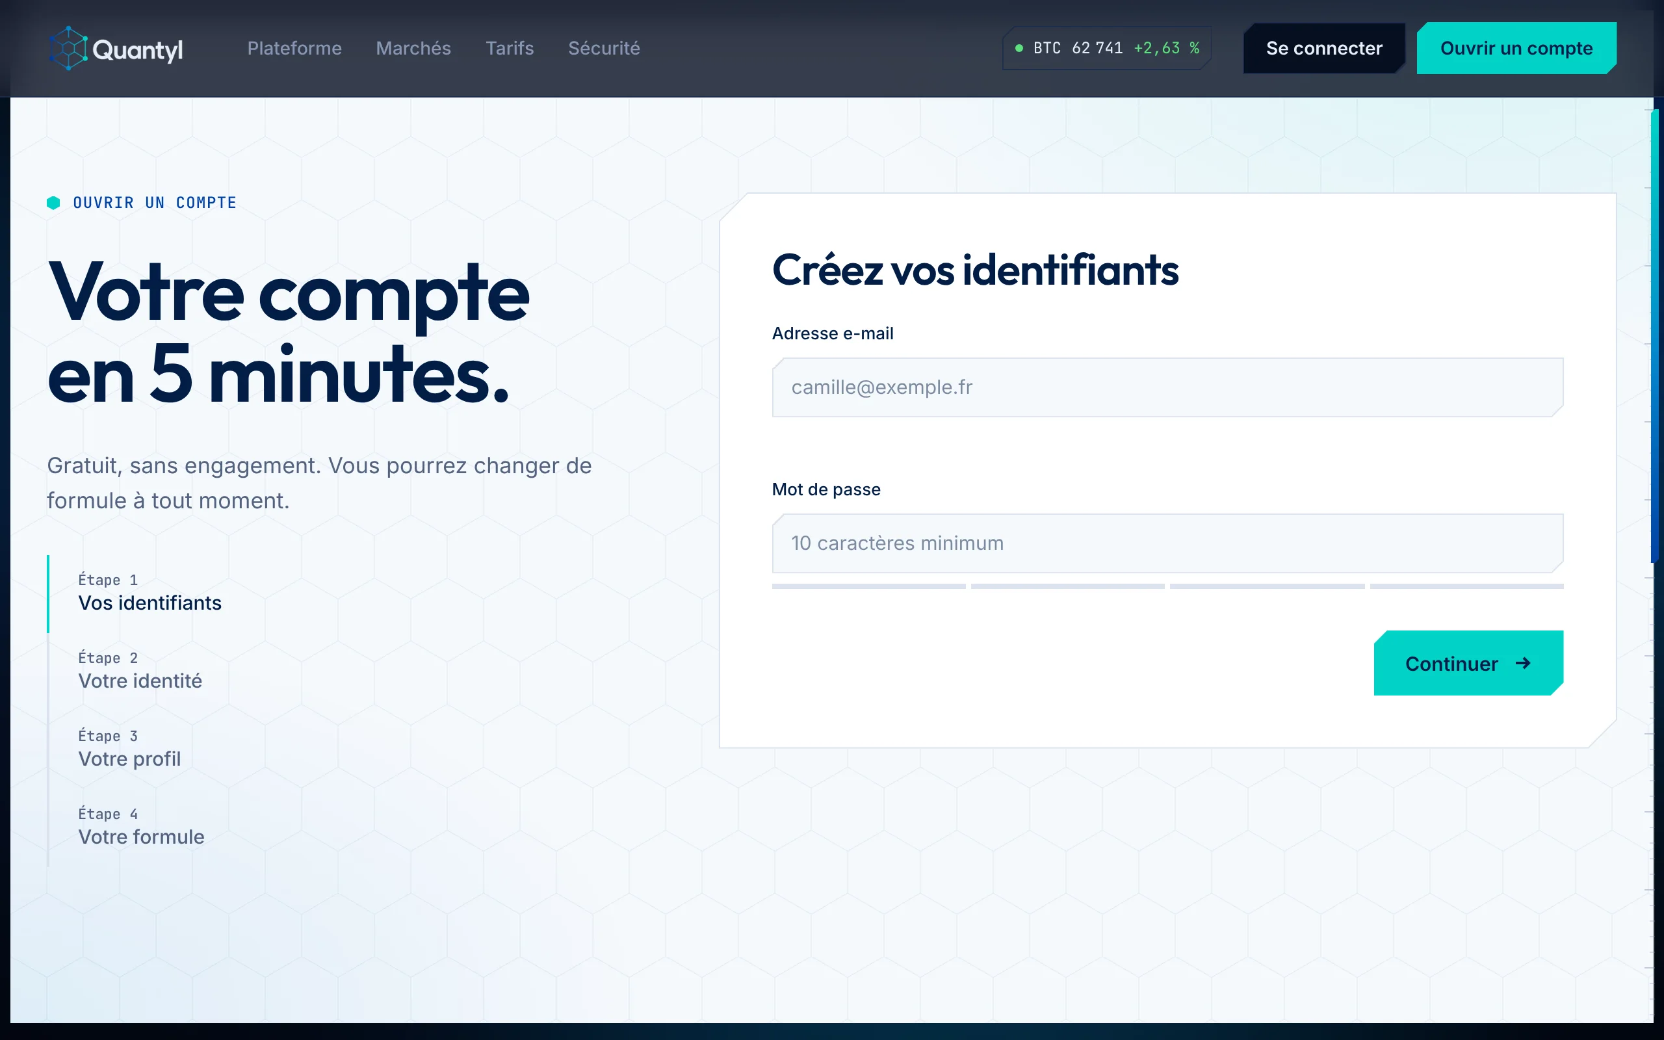Click the OUVRIR UN COMPTE eyebrow text
1664x1040 pixels.
pyautogui.click(x=155, y=203)
